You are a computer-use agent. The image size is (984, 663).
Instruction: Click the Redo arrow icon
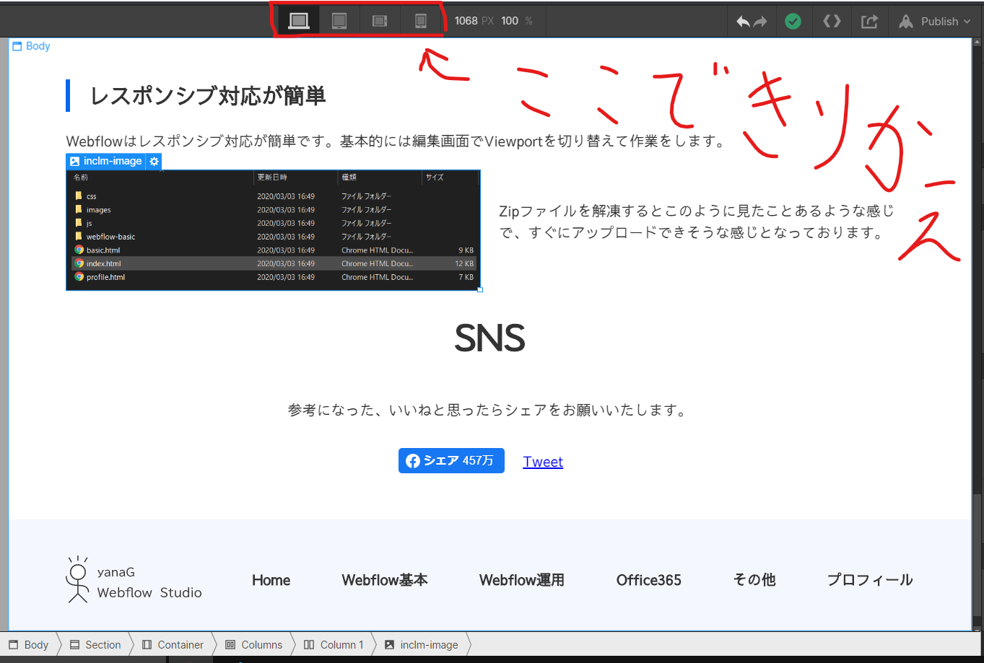pos(759,22)
